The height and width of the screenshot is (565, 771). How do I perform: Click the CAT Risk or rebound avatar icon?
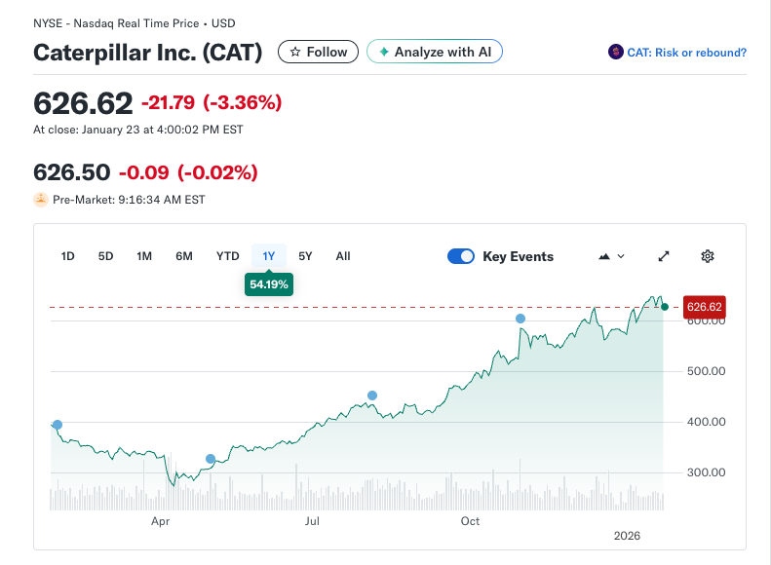[x=615, y=52]
